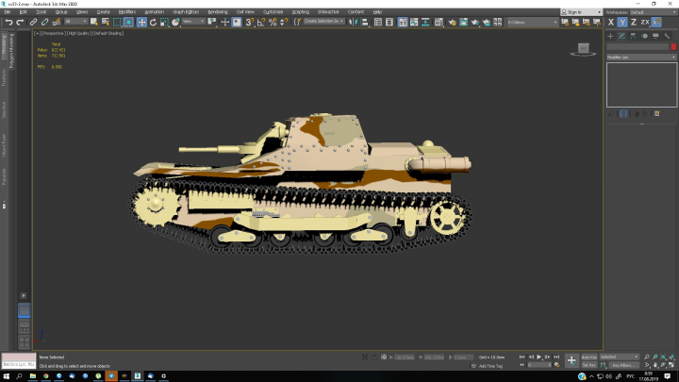This screenshot has width=679, height=382.
Task: Click the Auto Key button
Action: coord(588,357)
